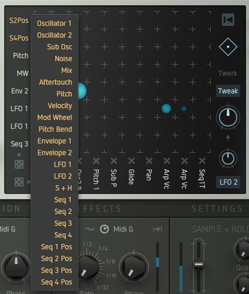The image size is (249, 294).
Task: Toggle the Tweak mode button
Action: [x=228, y=91]
